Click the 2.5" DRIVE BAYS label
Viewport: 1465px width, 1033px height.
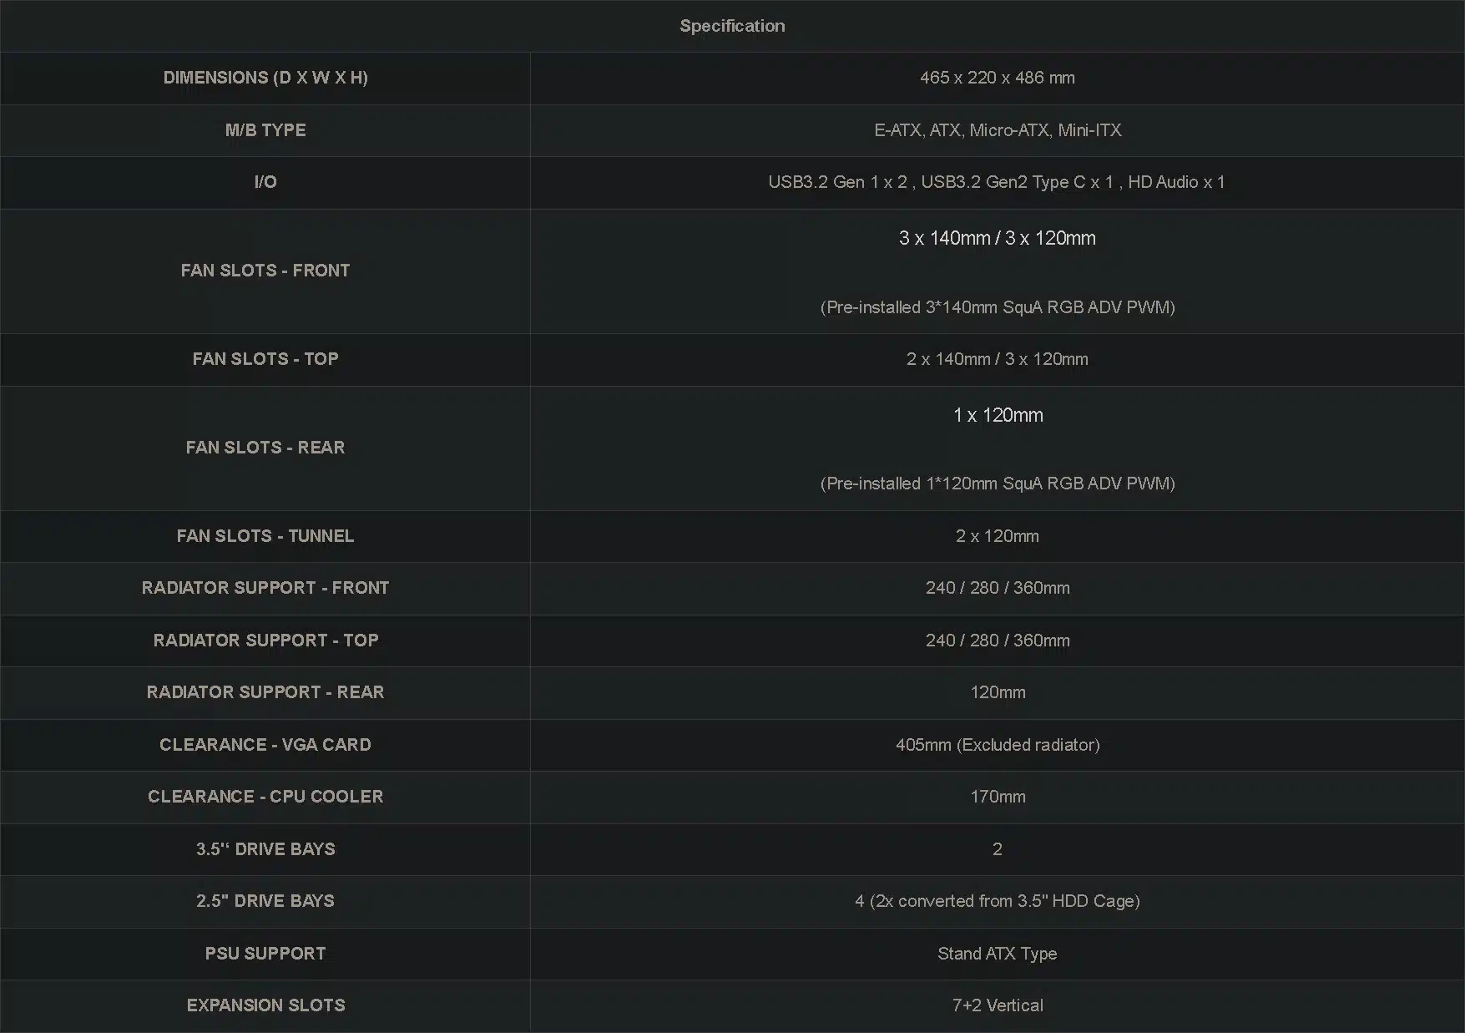265,901
